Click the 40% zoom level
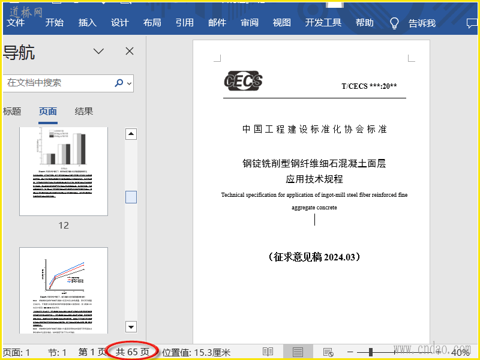 460,353
